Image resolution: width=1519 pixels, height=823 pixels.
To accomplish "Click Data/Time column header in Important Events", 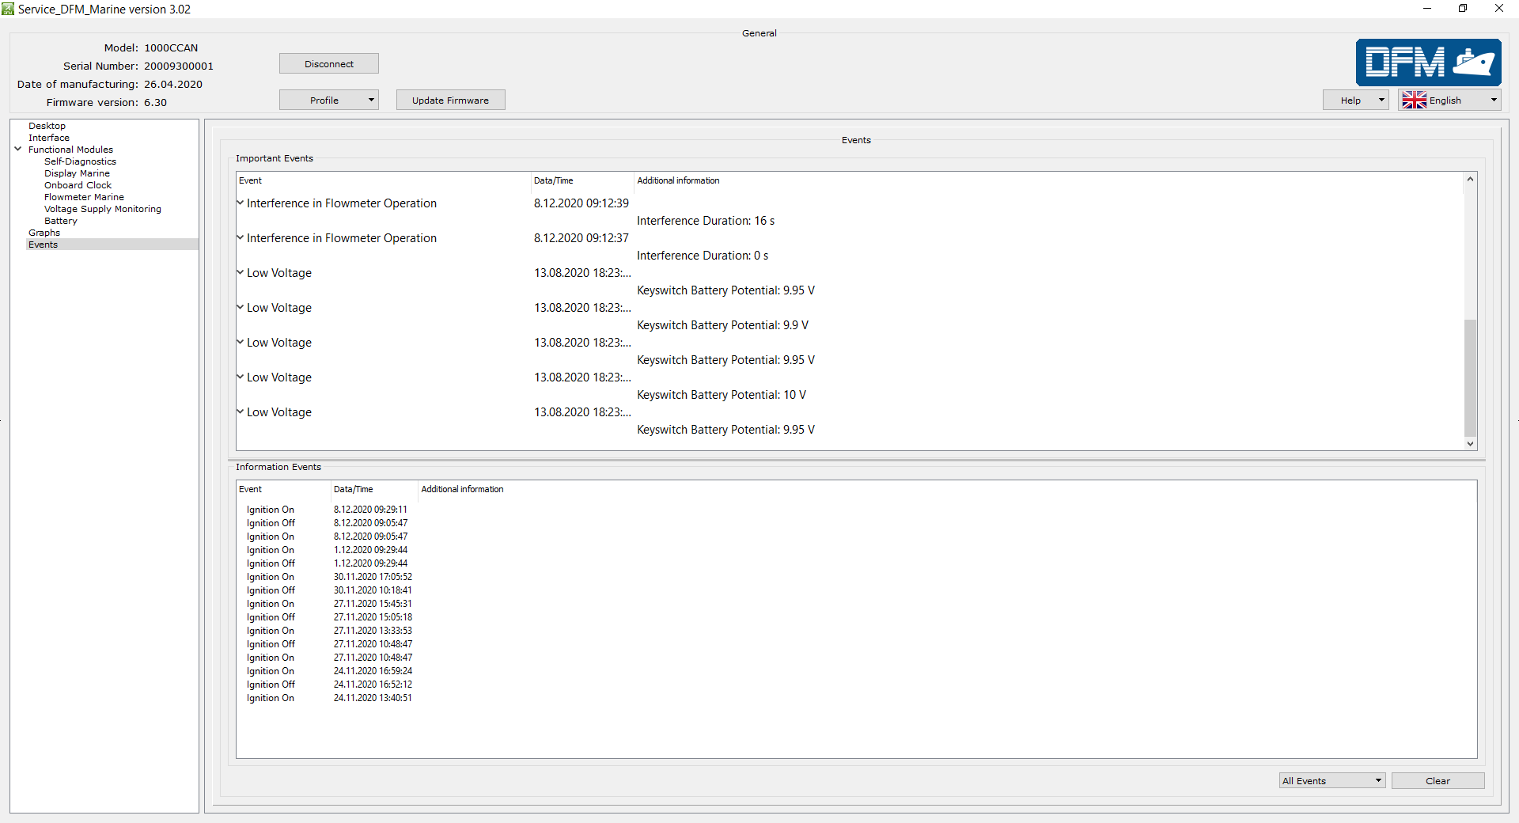I will [x=582, y=180].
